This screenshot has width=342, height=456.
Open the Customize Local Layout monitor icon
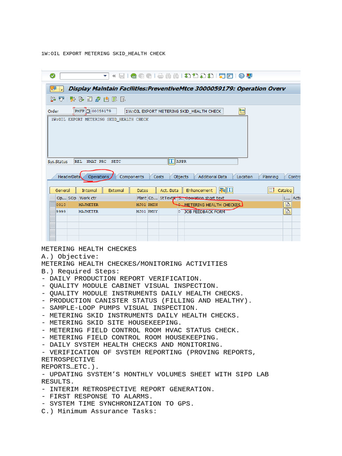(x=249, y=76)
